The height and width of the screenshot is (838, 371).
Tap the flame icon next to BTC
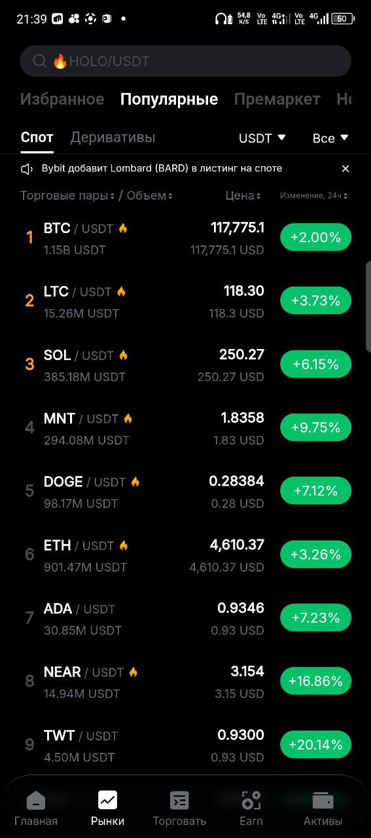(x=123, y=228)
